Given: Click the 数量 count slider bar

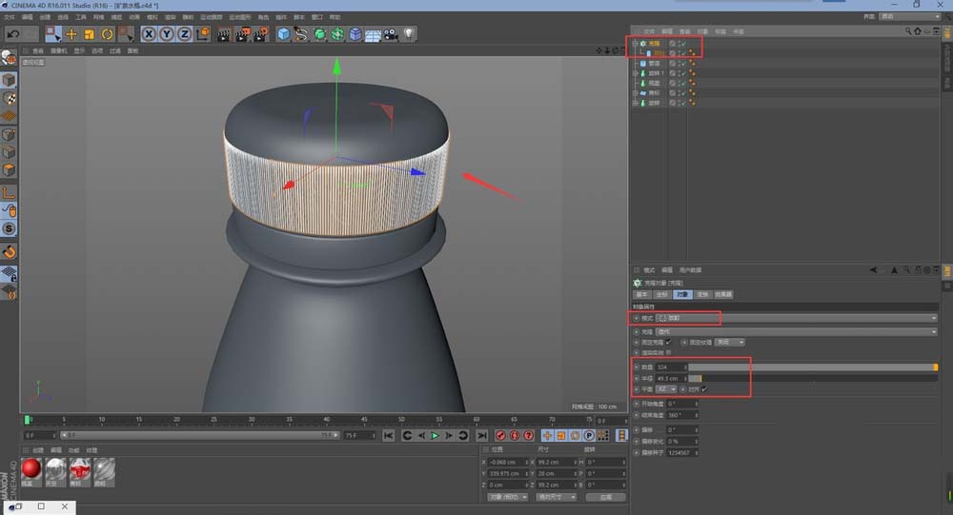Looking at the screenshot, I should pyautogui.click(x=810, y=366).
